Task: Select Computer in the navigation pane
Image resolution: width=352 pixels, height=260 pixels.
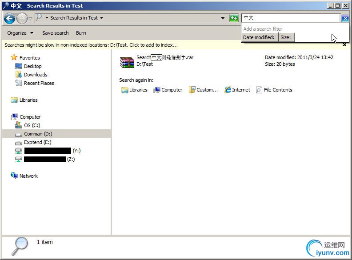Action: [30, 117]
